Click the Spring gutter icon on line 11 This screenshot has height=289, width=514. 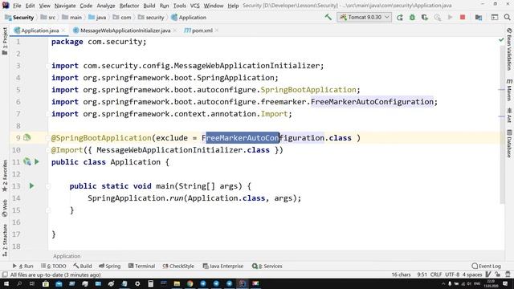point(27,161)
